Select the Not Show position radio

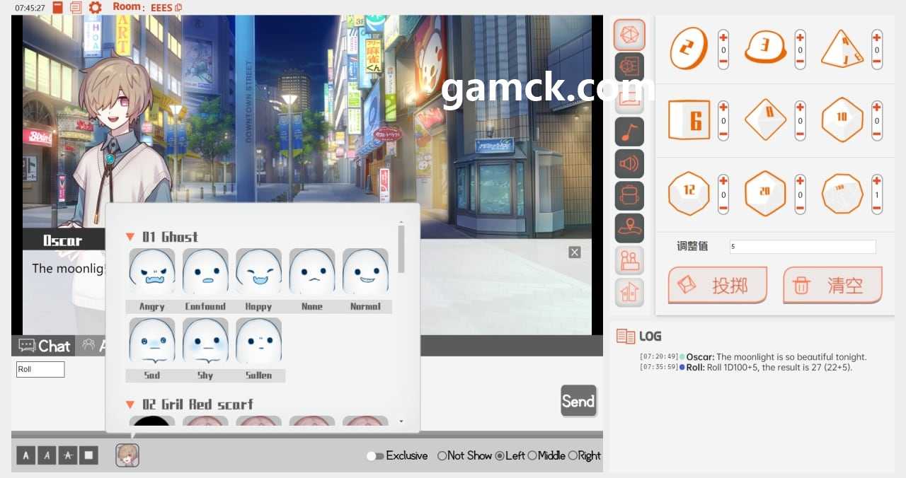pyautogui.click(x=442, y=456)
